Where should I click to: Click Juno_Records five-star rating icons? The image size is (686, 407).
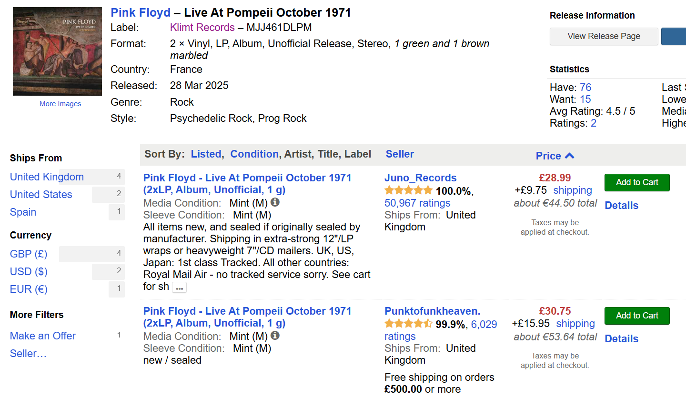[408, 191]
